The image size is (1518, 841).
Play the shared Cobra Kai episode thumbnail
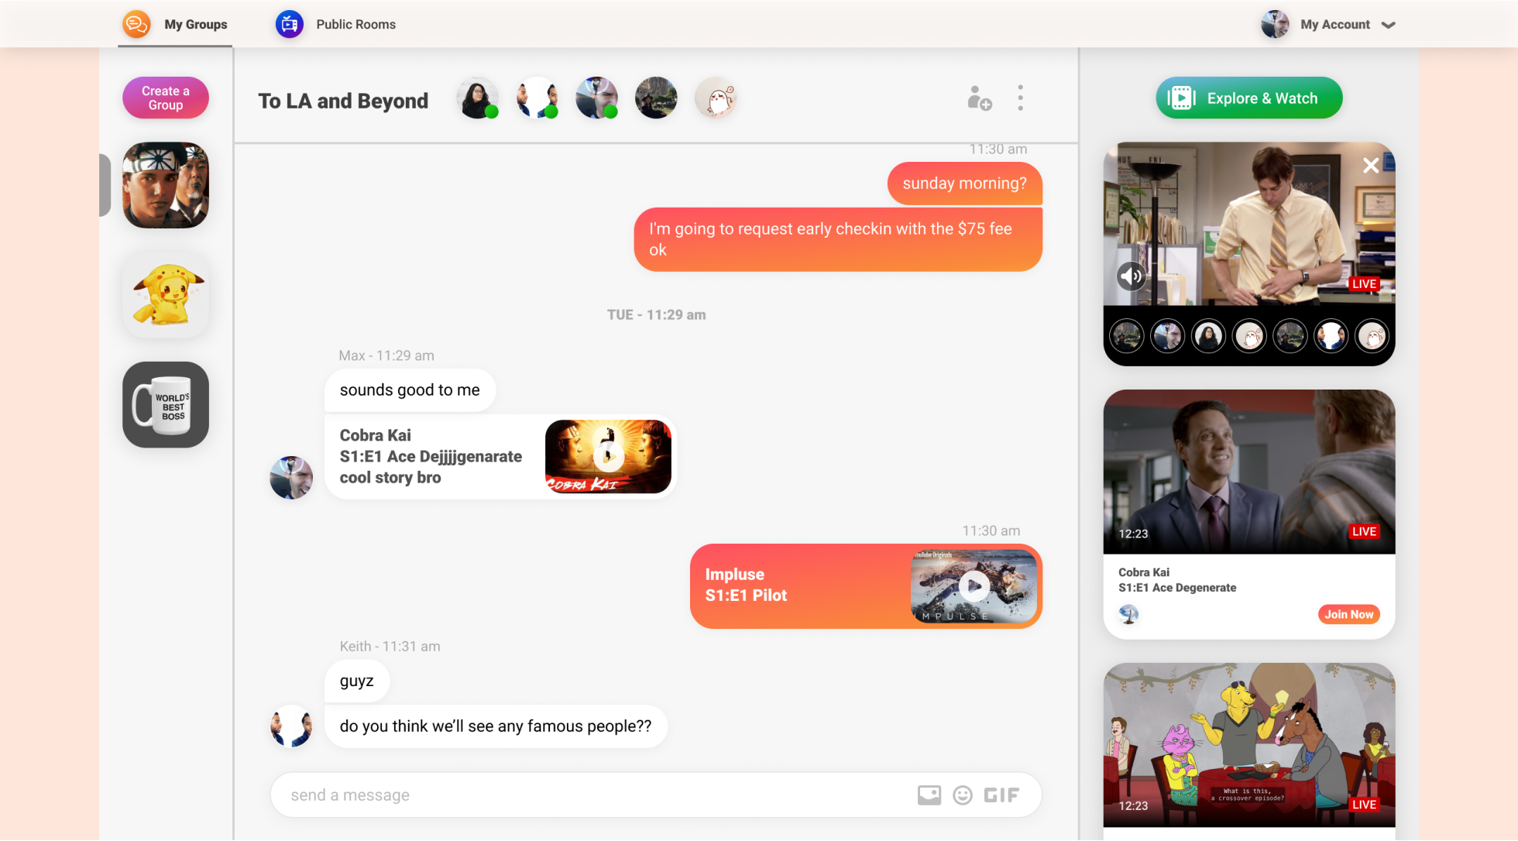pos(608,457)
